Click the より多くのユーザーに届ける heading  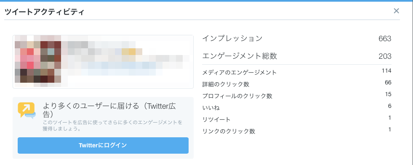tap(91, 106)
